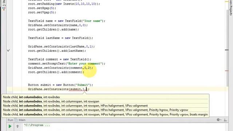Click the editor vertical scrollbar

(227, 48)
